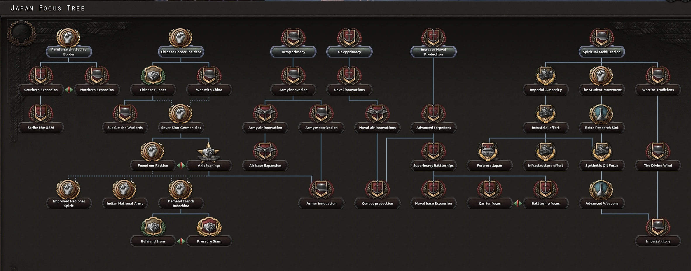Select the Fortress Japan bunker icon

coord(489,151)
